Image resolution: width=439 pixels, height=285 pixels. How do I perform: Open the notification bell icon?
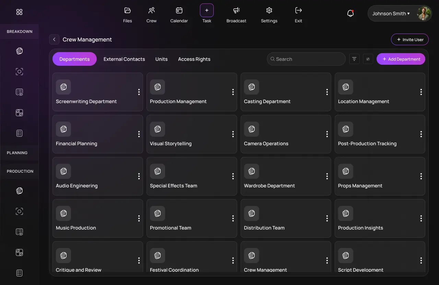(x=350, y=13)
